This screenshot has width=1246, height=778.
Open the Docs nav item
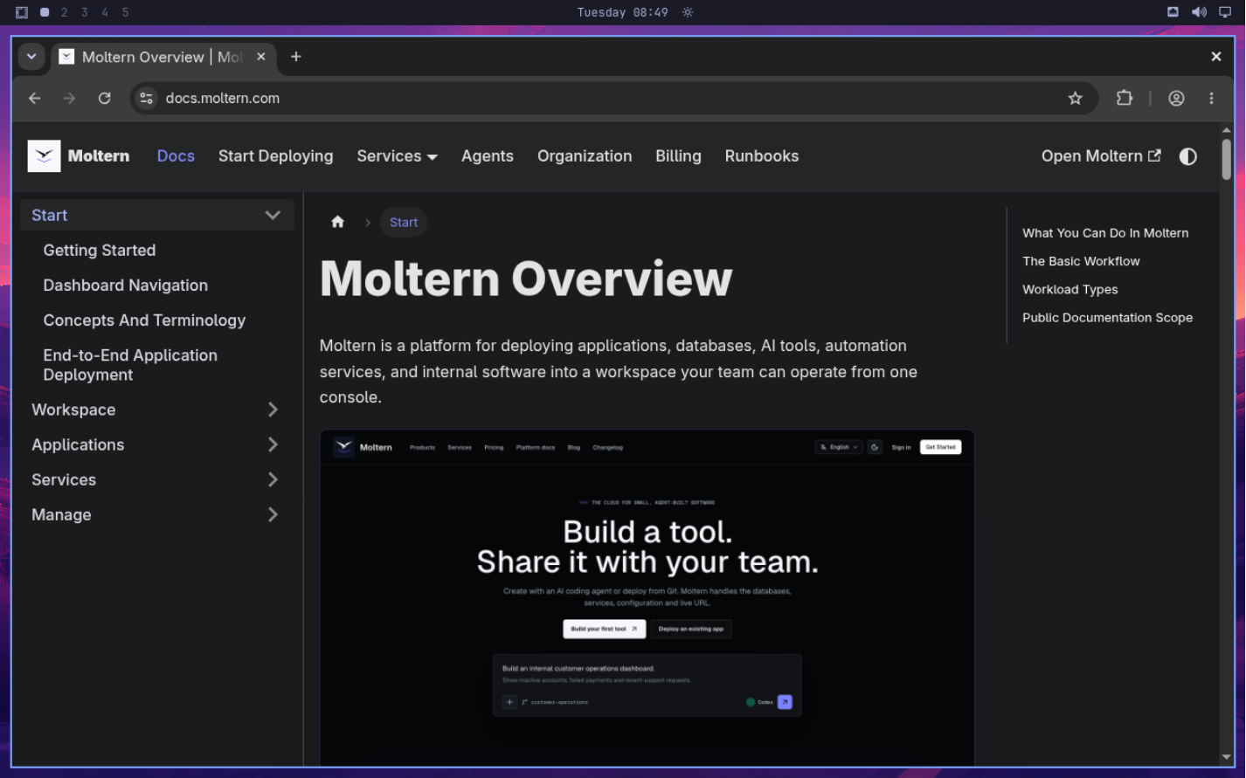[176, 156]
